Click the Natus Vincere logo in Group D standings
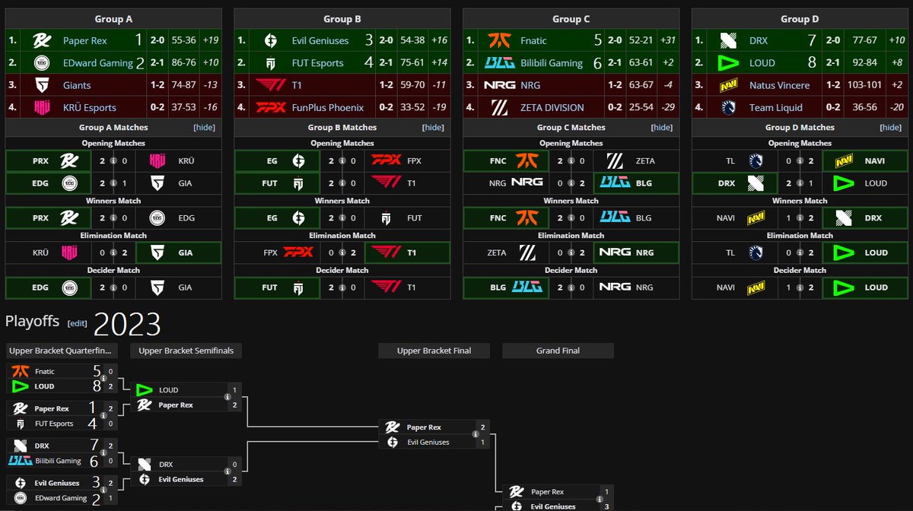Image resolution: width=913 pixels, height=511 pixels. tap(728, 85)
